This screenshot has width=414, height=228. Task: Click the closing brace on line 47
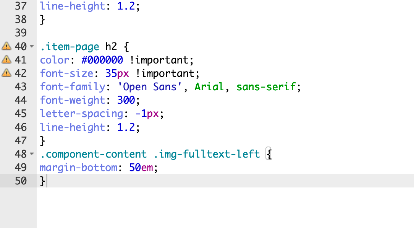(42, 141)
